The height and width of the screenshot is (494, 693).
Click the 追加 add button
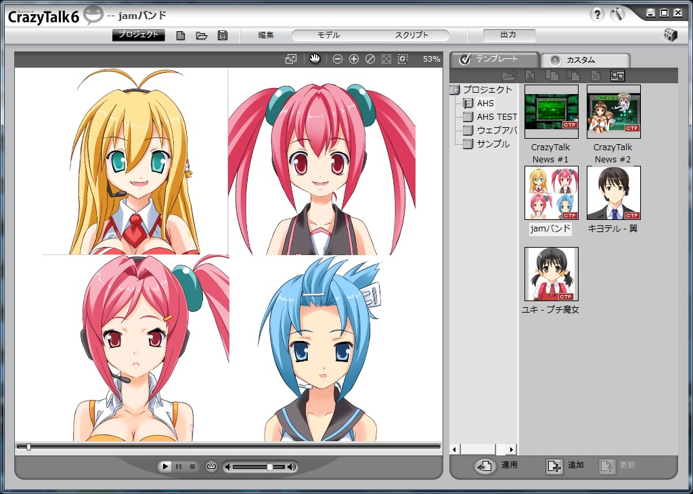564,465
